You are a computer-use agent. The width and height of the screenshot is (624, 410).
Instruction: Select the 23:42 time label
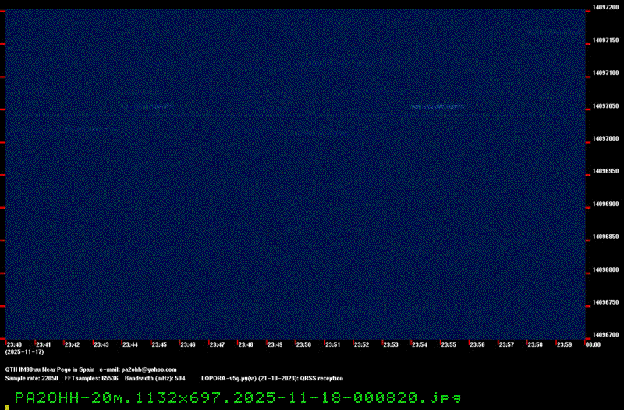[x=72, y=344]
